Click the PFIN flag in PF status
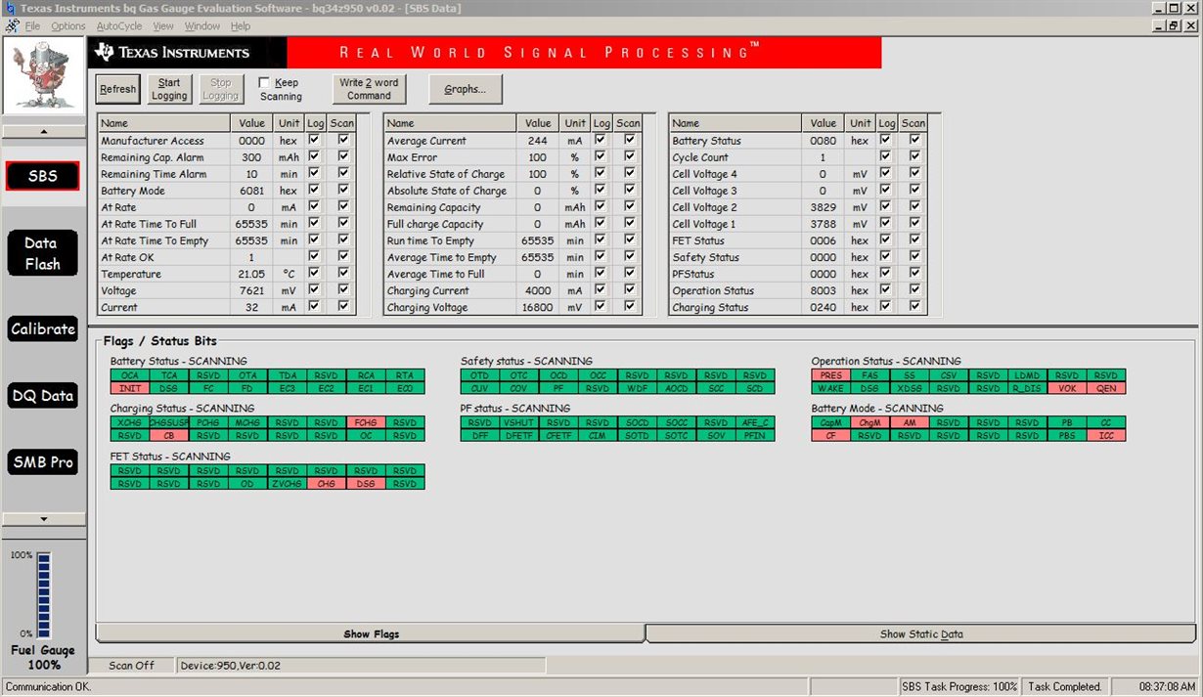 click(755, 436)
